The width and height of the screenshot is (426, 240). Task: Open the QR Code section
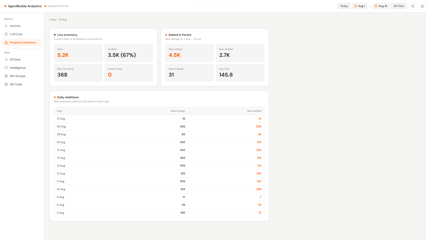click(22, 84)
